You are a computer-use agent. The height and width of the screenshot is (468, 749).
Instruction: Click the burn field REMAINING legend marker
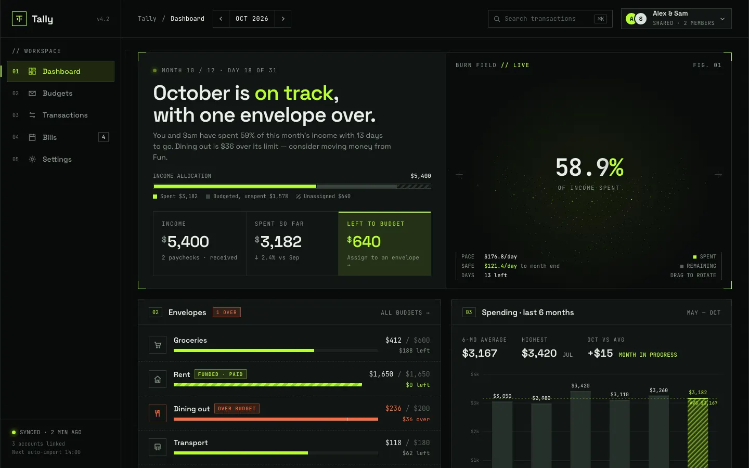click(x=682, y=266)
